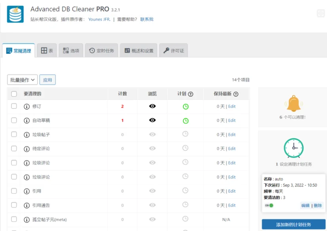Click the grayed eye icon for 垃圾帖子

click(x=152, y=134)
